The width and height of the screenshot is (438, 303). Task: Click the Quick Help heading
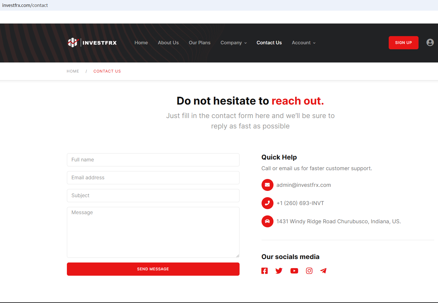point(279,157)
